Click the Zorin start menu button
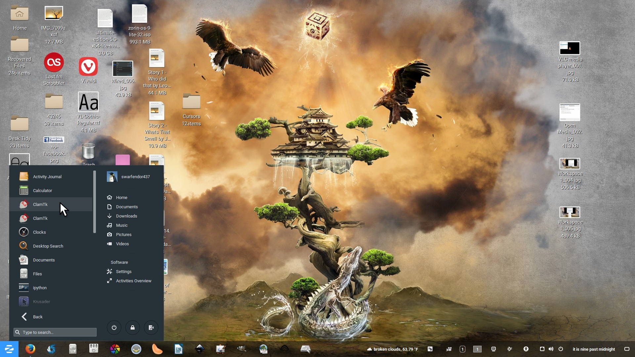The height and width of the screenshot is (357, 635). point(9,349)
